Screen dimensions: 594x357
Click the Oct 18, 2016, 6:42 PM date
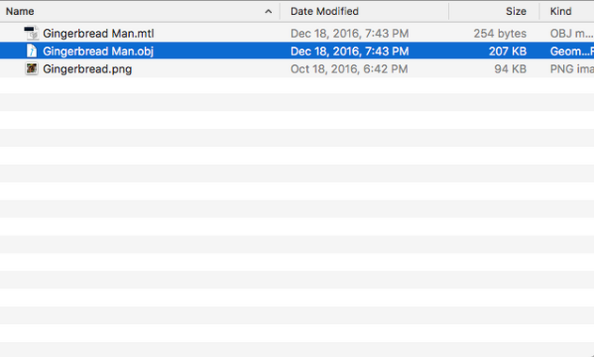(349, 69)
